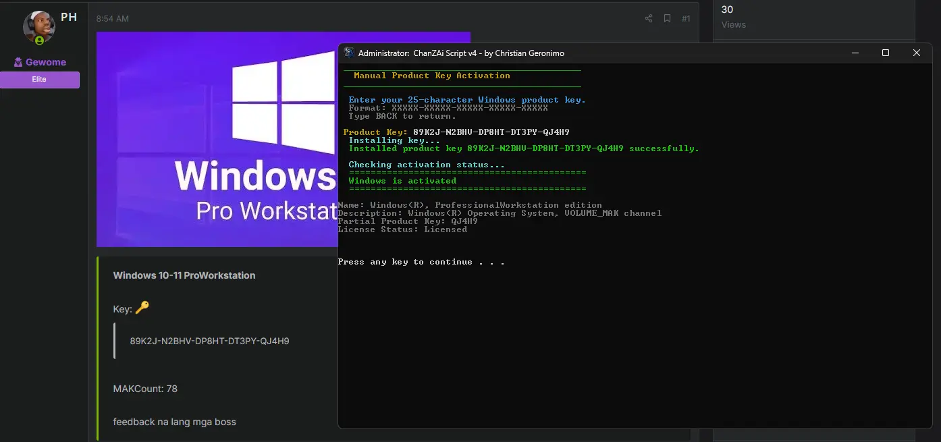Click the console window title bar text
The height and width of the screenshot is (442, 941).
[461, 53]
